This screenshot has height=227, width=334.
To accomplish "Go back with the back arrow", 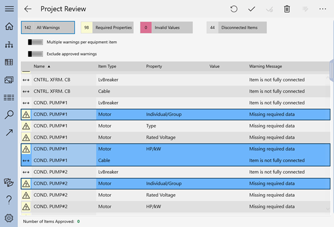I will 28,9.
